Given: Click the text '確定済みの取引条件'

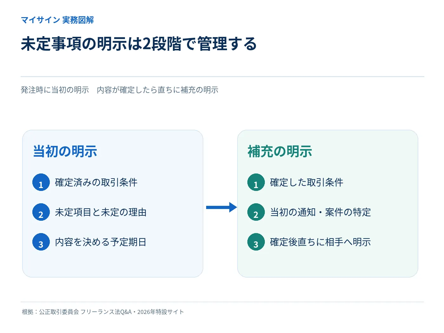Looking at the screenshot, I should (96, 182).
